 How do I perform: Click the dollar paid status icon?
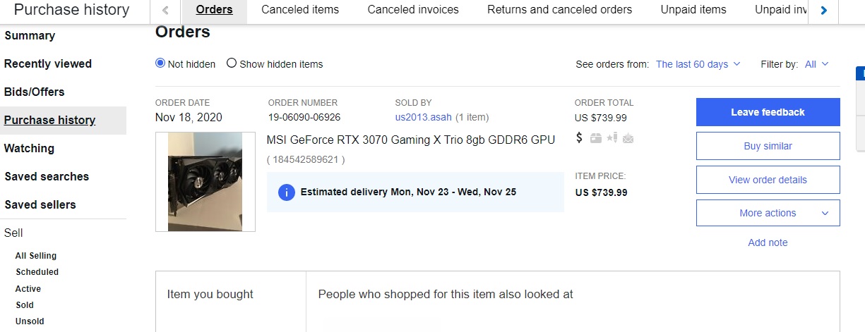coord(580,137)
